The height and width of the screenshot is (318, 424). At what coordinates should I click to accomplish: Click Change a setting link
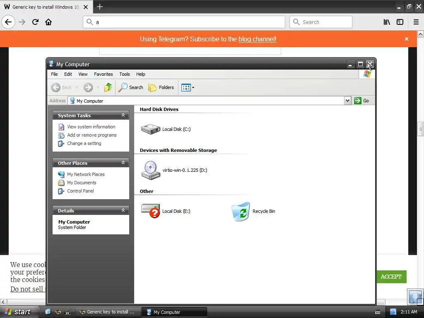coord(84,143)
